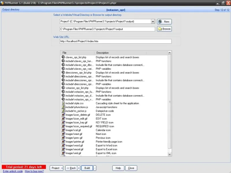Click the Close button at bottom

pyautogui.click(x=131, y=168)
